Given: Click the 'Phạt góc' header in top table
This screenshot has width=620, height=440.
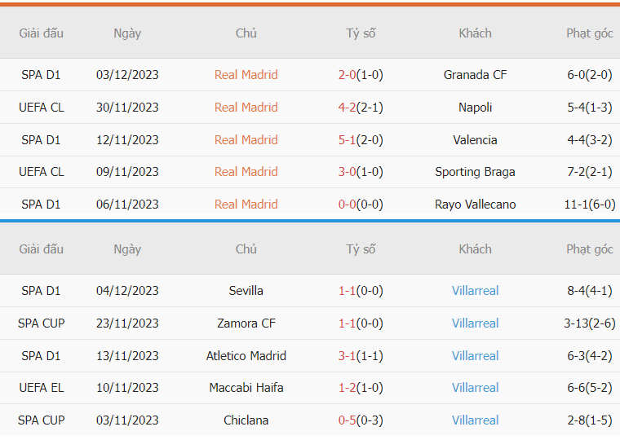Looking at the screenshot, I should click(x=590, y=33).
